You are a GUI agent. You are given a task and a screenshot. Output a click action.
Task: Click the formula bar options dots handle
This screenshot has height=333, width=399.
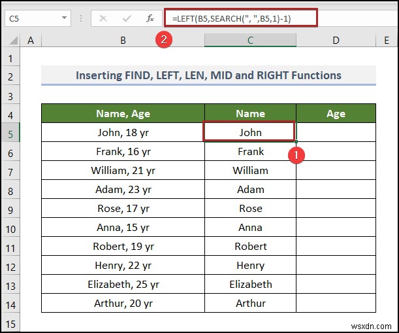81,18
